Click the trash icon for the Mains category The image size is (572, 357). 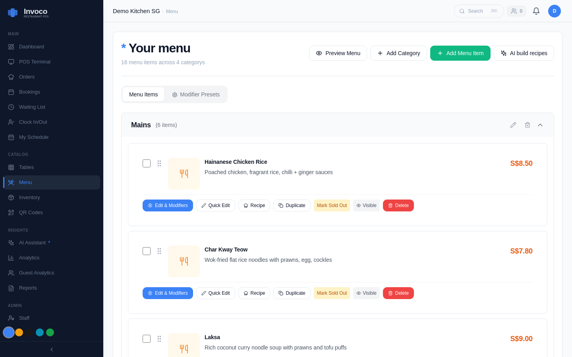[x=528, y=125]
